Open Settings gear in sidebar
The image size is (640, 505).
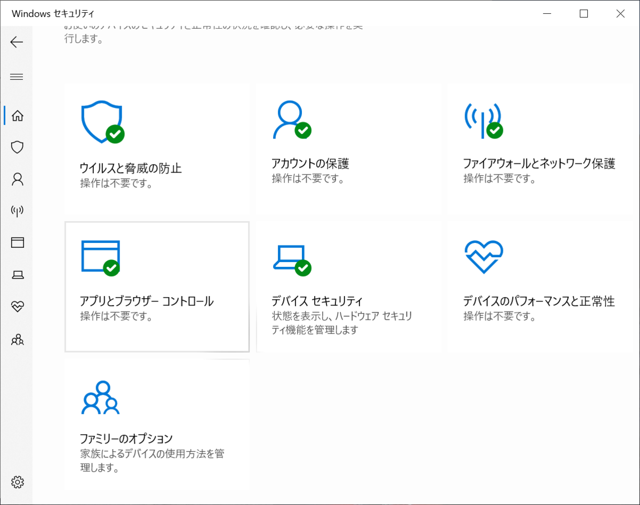(x=17, y=482)
